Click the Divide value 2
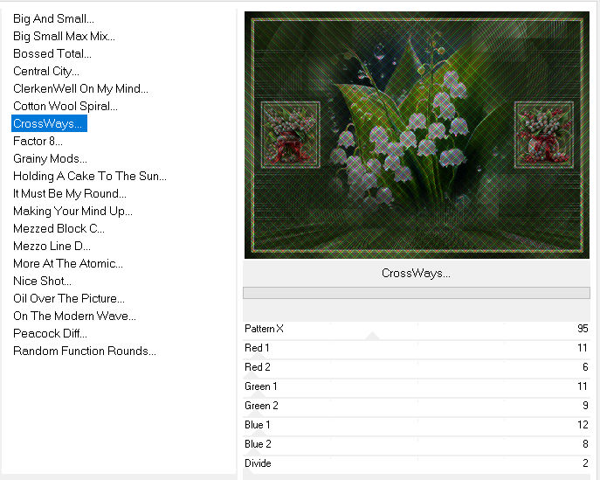The width and height of the screenshot is (600, 480). [585, 463]
